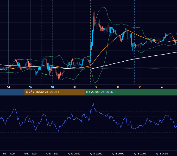Viewport: 177px width, 156px height.
Task: Click the blue session bar before London
Action: (x=12, y=92)
